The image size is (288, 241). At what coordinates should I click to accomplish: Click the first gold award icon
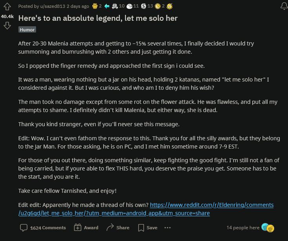click(x=95, y=6)
